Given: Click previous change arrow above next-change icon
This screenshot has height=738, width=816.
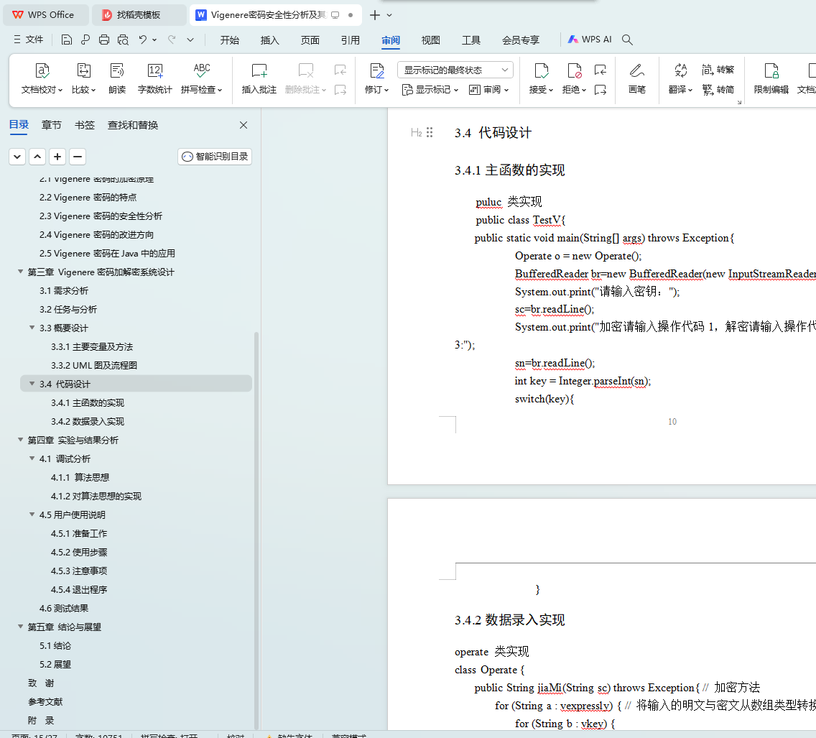Looking at the screenshot, I should (x=600, y=70).
